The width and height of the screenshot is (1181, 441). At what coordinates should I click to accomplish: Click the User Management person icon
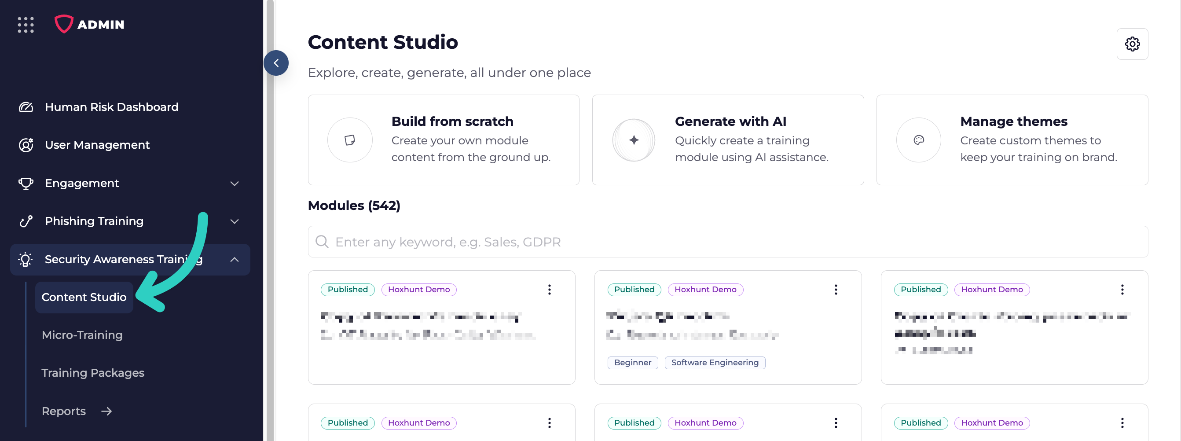click(x=26, y=145)
